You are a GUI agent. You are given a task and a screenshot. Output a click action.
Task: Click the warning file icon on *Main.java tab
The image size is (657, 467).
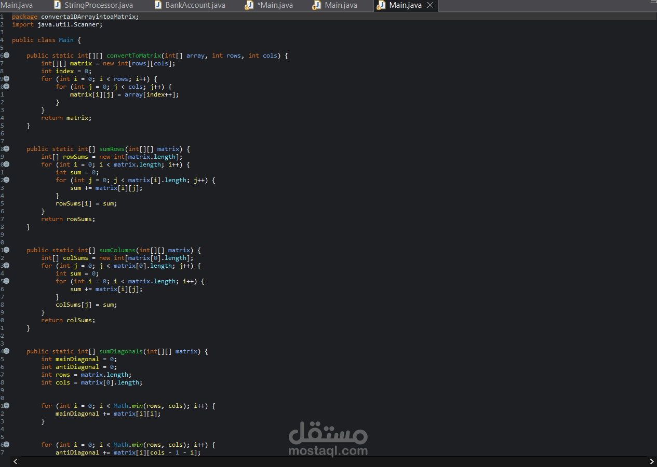249,5
